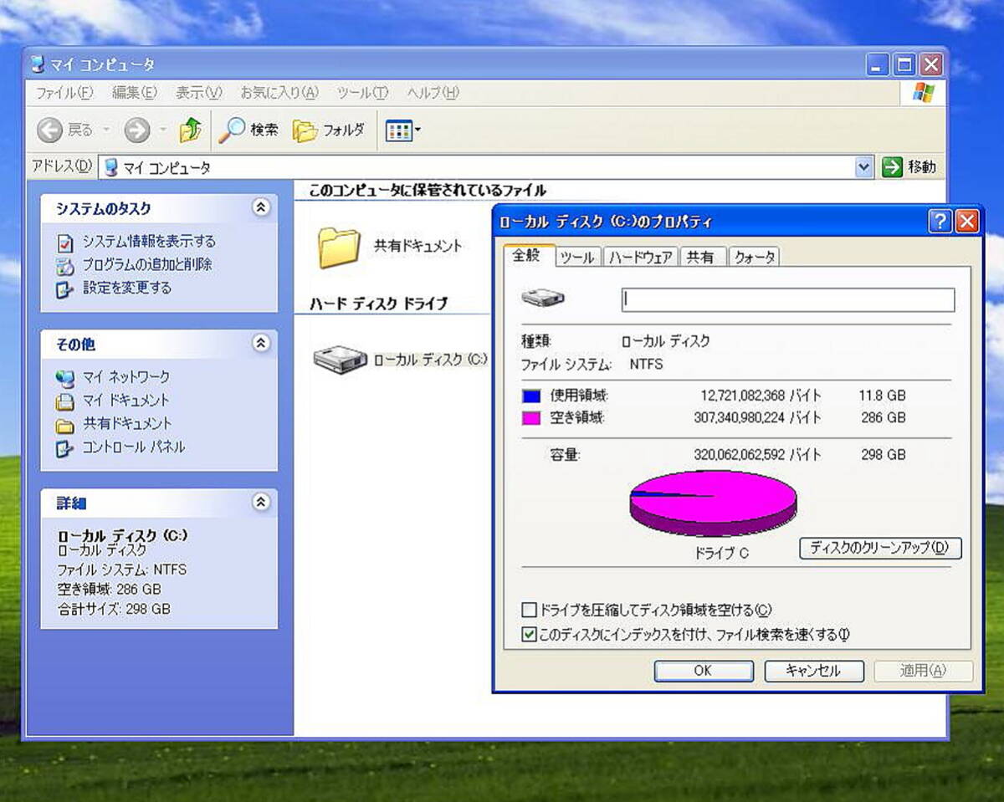This screenshot has height=802, width=1004.
Task: Click ディスクのクリーンアップ(D) button
Action: pos(881,549)
